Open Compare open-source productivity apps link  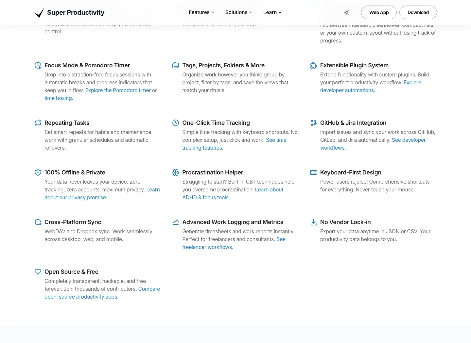[x=81, y=297]
